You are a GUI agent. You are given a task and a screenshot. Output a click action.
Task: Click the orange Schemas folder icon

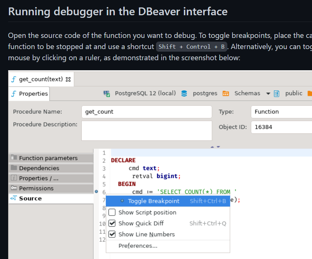(226, 93)
